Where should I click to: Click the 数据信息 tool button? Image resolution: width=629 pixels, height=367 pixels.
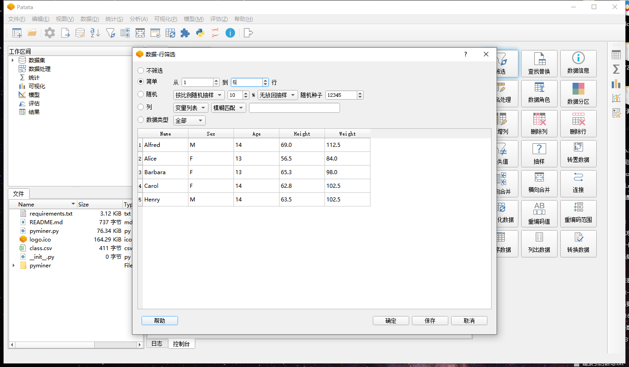point(578,64)
